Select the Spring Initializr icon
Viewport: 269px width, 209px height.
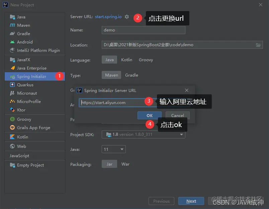point(12,77)
